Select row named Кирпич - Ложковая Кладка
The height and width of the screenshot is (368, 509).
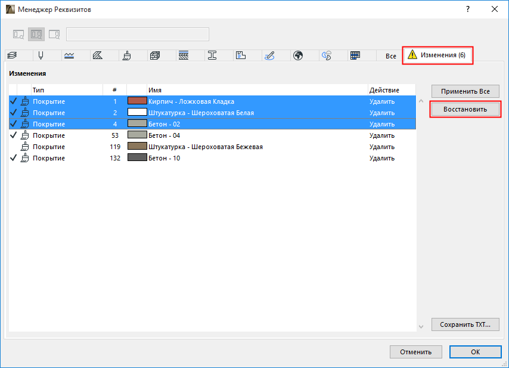(212, 101)
